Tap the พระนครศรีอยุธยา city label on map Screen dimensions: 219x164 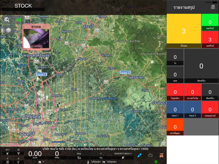coord(37,55)
